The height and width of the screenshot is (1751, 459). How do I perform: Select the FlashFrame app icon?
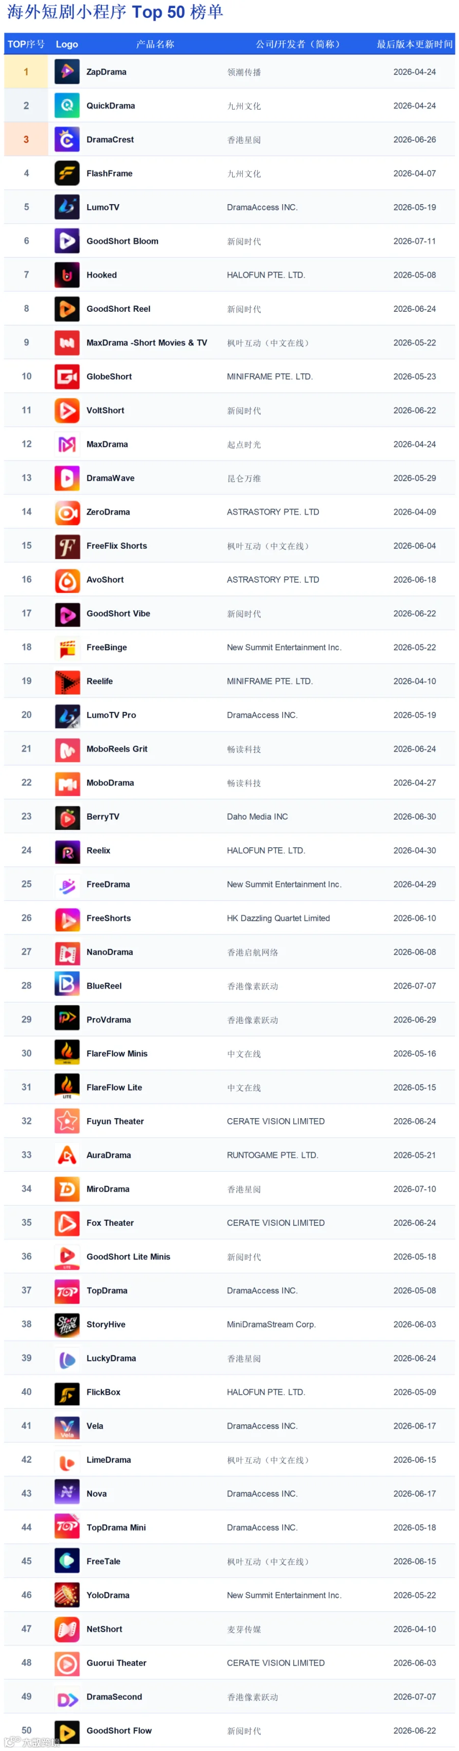[x=66, y=174]
